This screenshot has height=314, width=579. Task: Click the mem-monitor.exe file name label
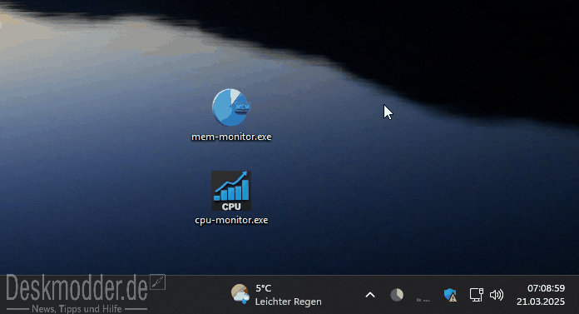231,137
